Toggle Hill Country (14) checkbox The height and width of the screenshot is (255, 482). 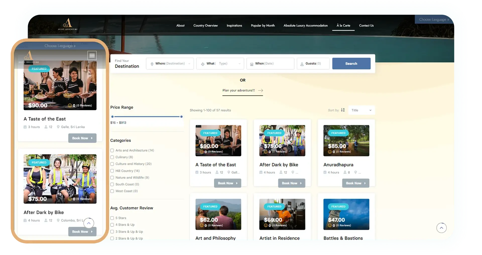112,171
